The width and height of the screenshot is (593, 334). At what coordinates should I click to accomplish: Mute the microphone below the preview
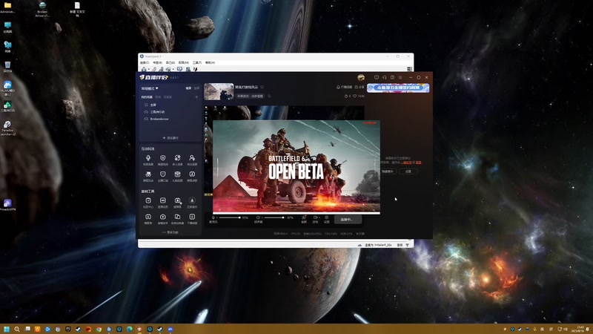(213, 217)
